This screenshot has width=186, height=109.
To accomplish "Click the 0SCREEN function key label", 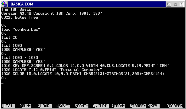I will click(x=175, y=106).
